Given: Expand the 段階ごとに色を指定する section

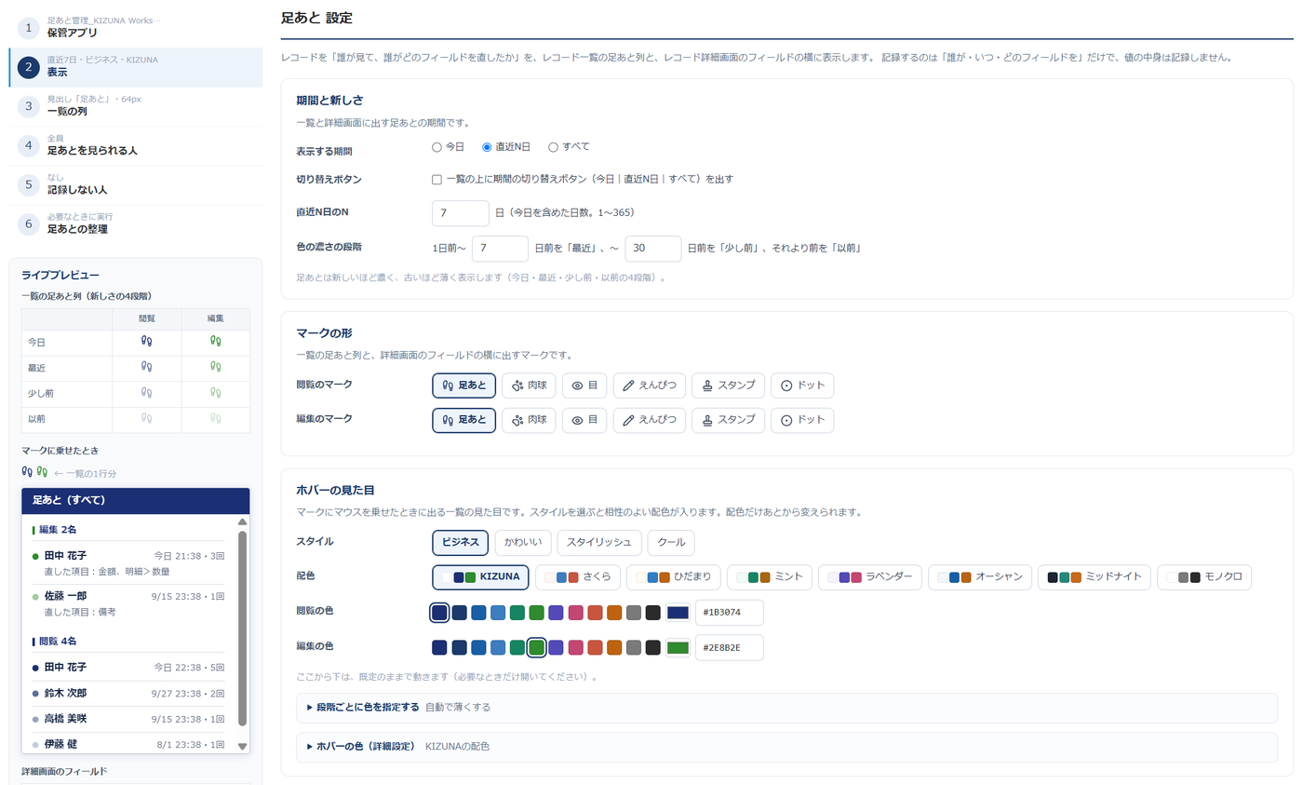Looking at the screenshot, I should point(786,708).
